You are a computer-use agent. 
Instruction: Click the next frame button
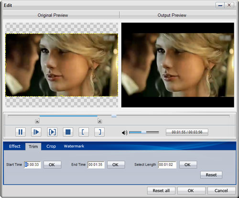point(36,132)
